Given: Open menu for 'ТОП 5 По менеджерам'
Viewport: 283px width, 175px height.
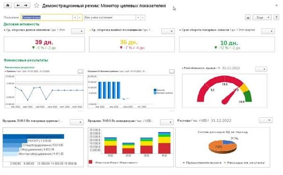Looking at the screenshot, I should tap(167, 122).
